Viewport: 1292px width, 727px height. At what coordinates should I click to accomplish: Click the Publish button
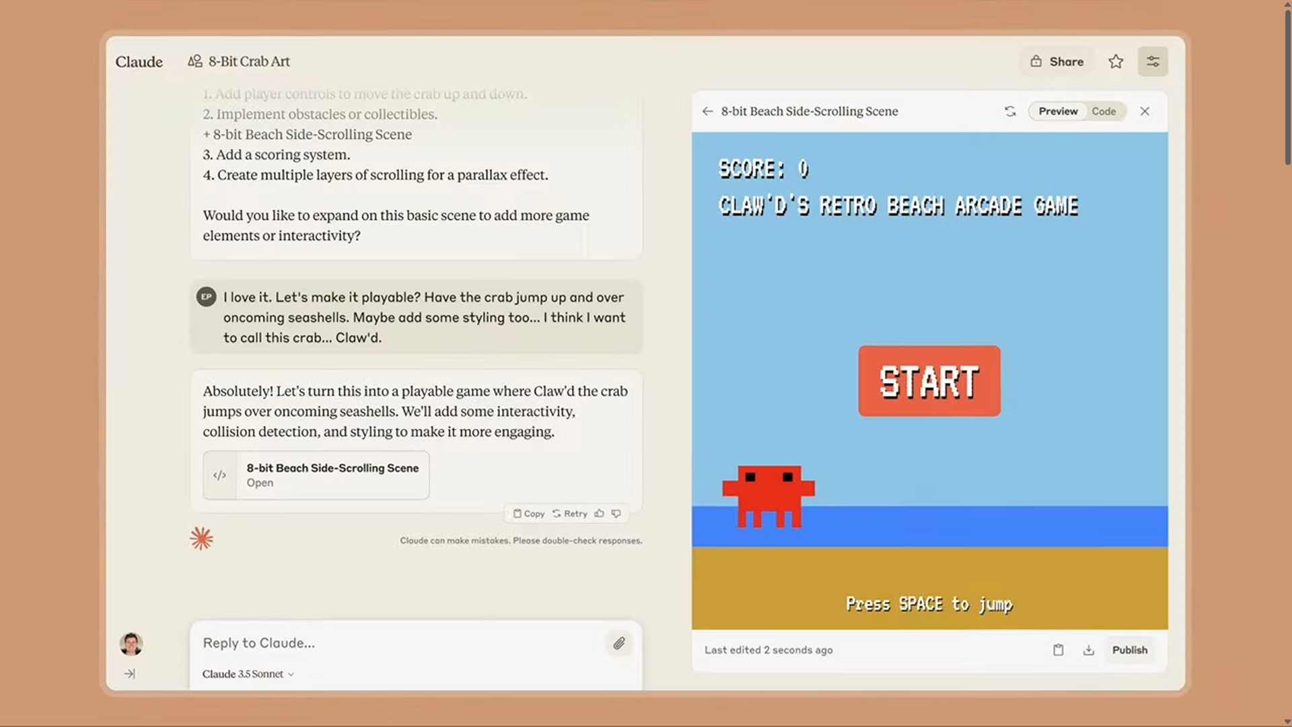pos(1130,650)
